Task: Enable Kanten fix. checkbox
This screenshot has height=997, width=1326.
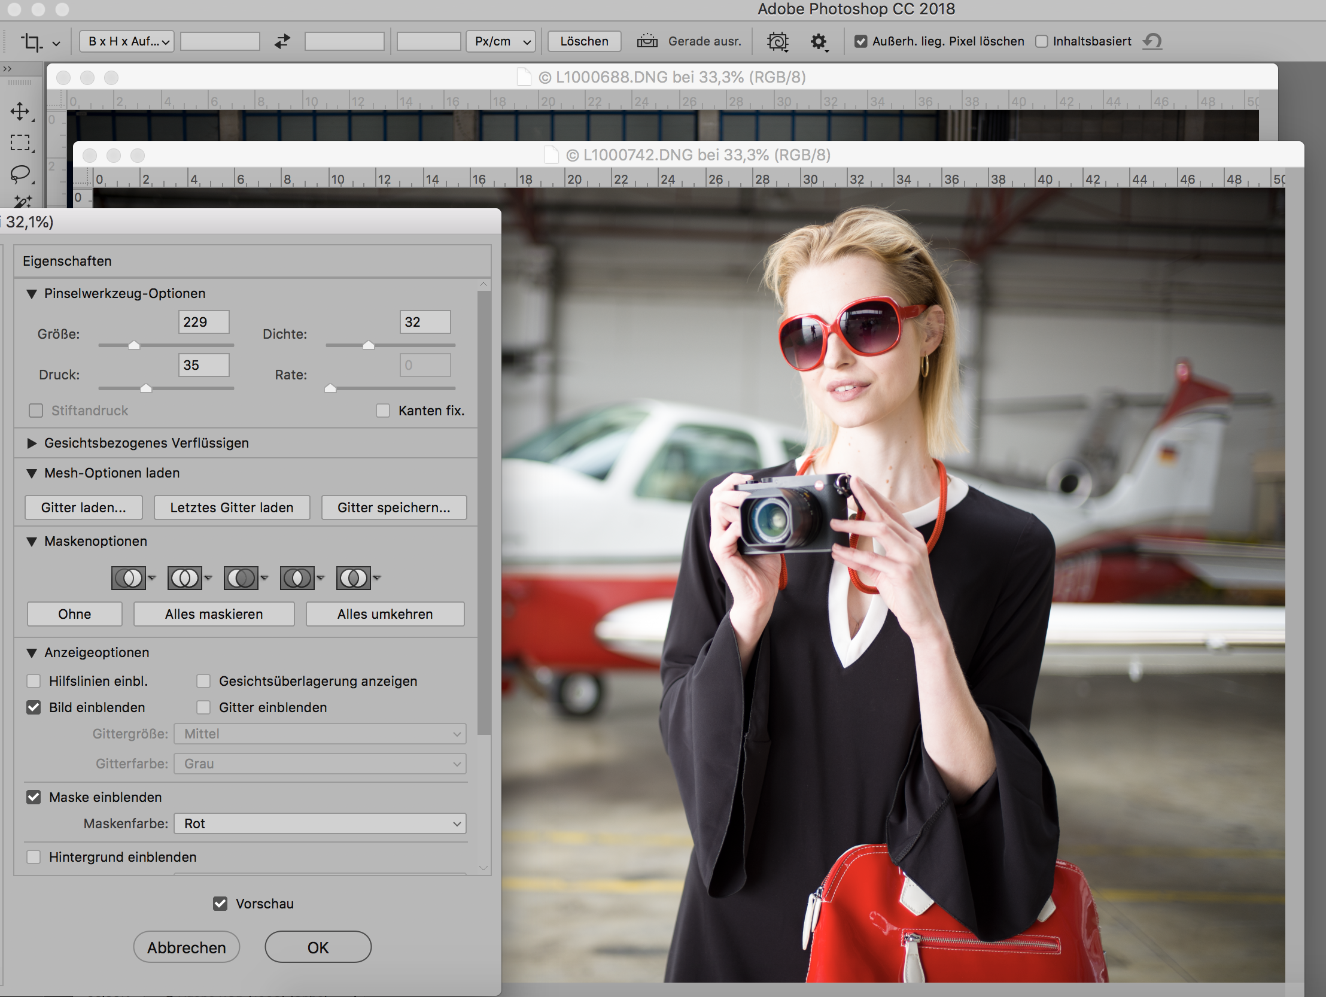Action: coord(382,411)
